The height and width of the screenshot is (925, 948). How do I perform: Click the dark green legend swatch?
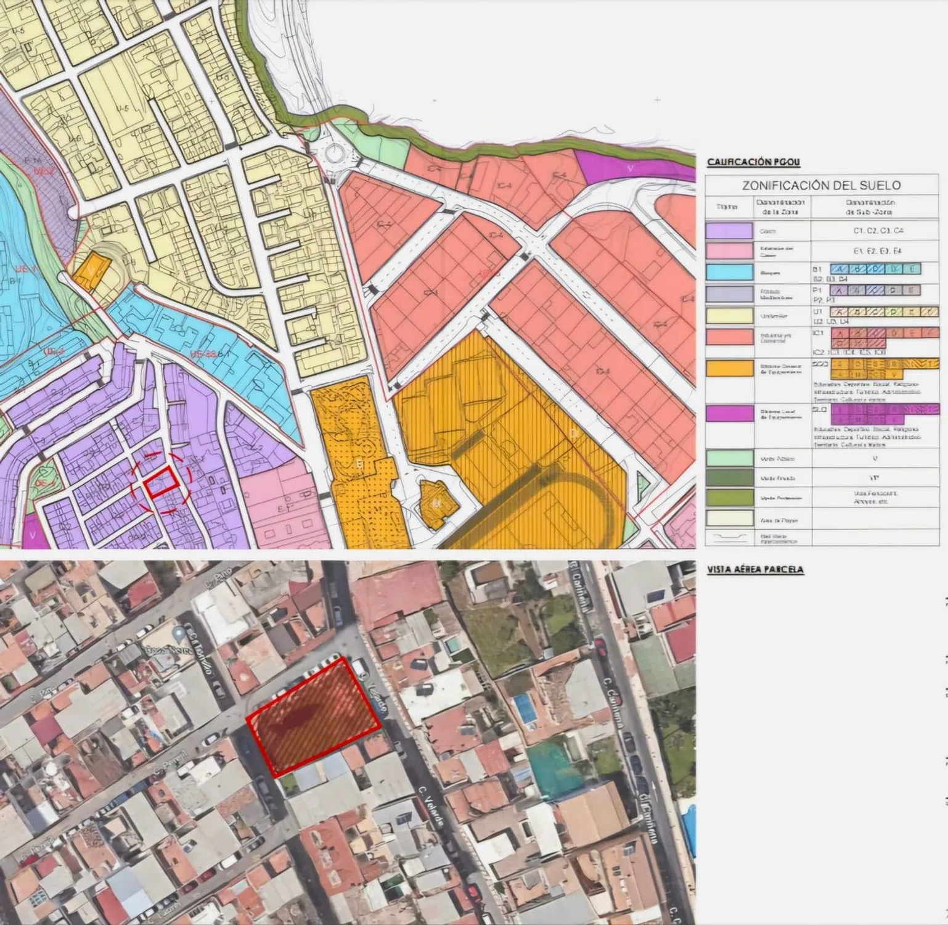(729, 477)
